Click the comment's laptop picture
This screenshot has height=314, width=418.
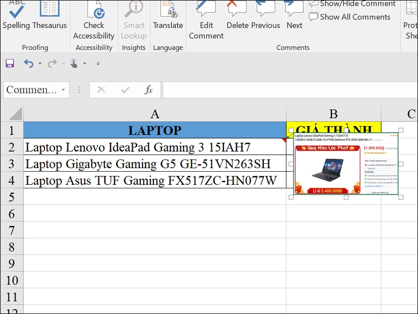(x=328, y=170)
